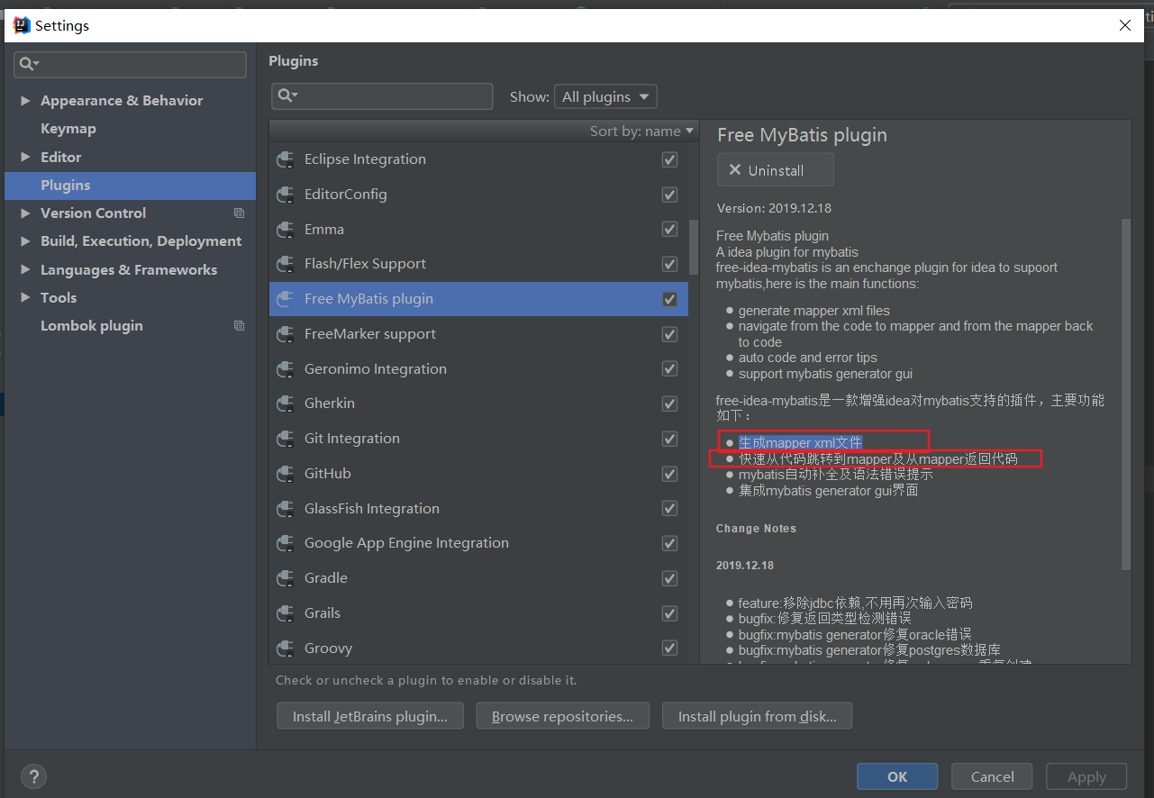
Task: Focus the settings search field
Action: pos(131,64)
